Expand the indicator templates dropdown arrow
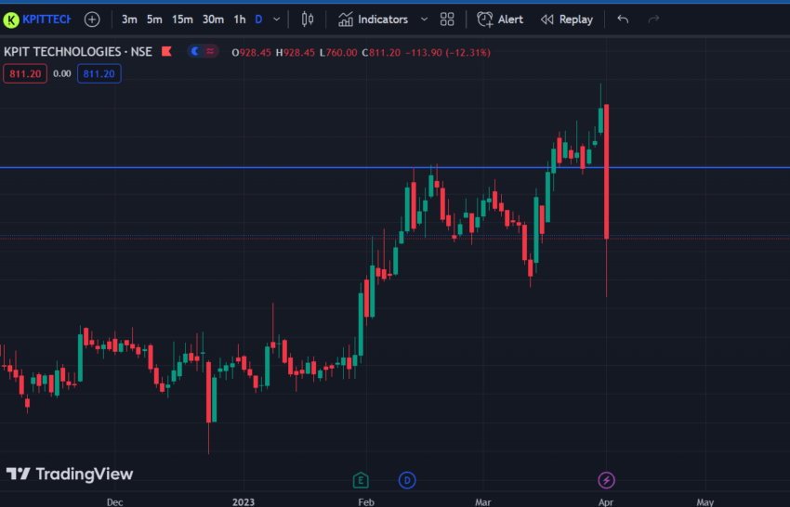Viewport: 790px width, 507px height. click(x=424, y=19)
